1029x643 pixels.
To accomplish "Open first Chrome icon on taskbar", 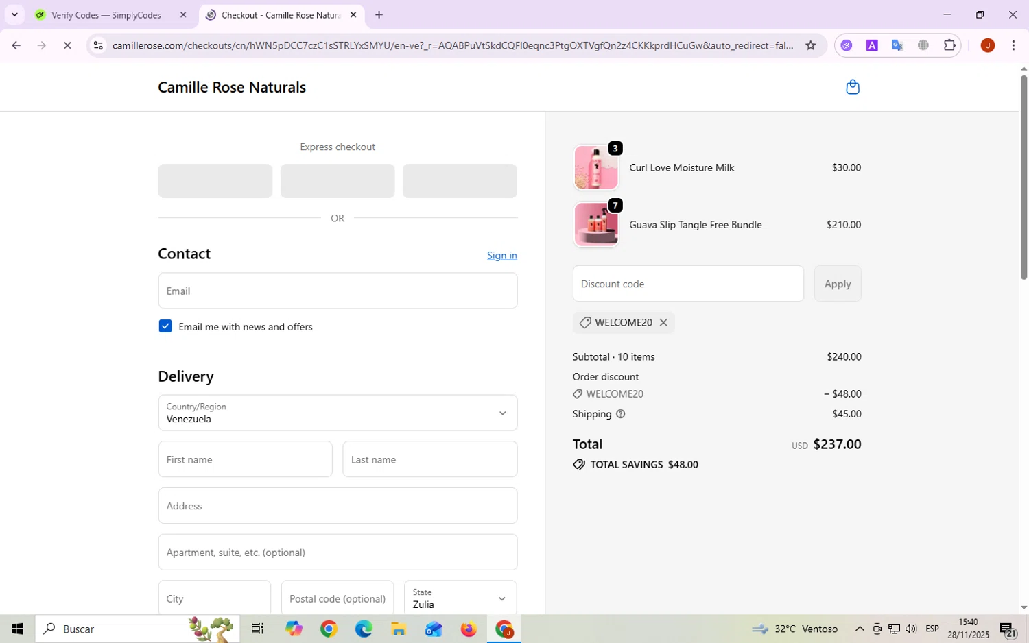I will coord(329,629).
